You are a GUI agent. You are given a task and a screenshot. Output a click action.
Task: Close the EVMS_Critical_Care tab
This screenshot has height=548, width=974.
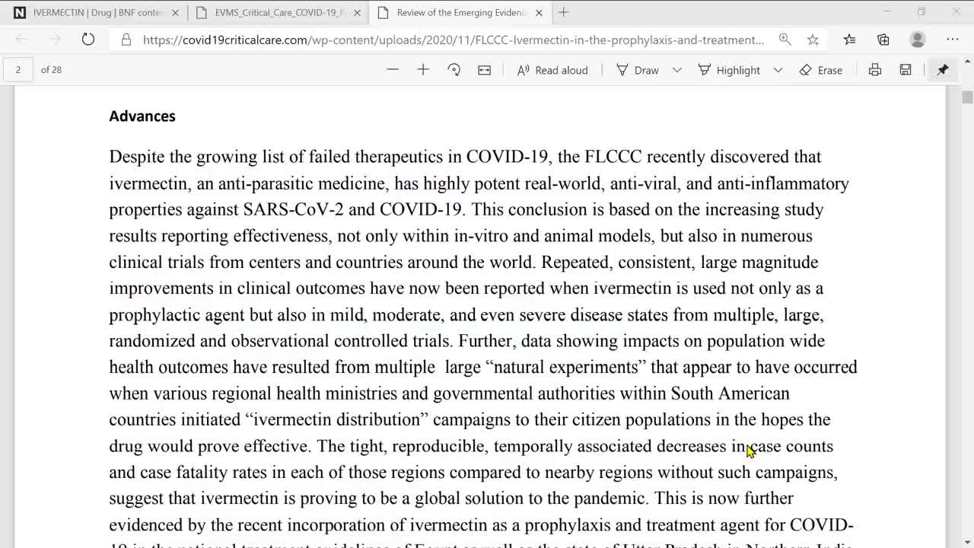click(x=357, y=13)
